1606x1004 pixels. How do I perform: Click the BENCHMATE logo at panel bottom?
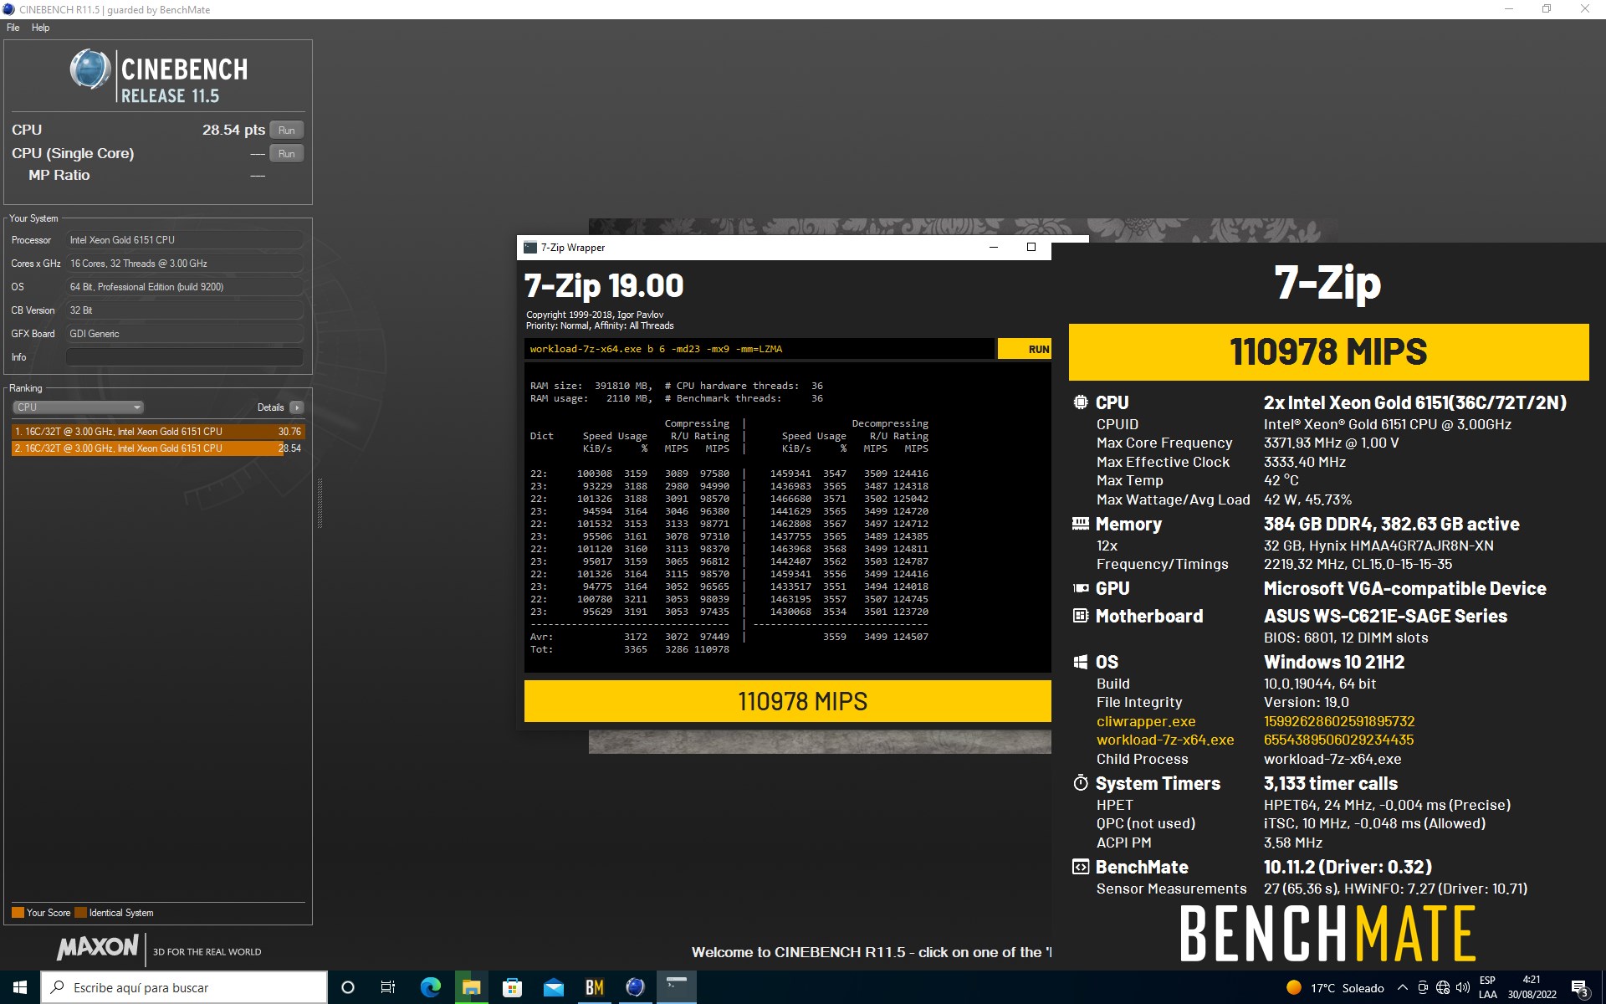coord(1327,934)
